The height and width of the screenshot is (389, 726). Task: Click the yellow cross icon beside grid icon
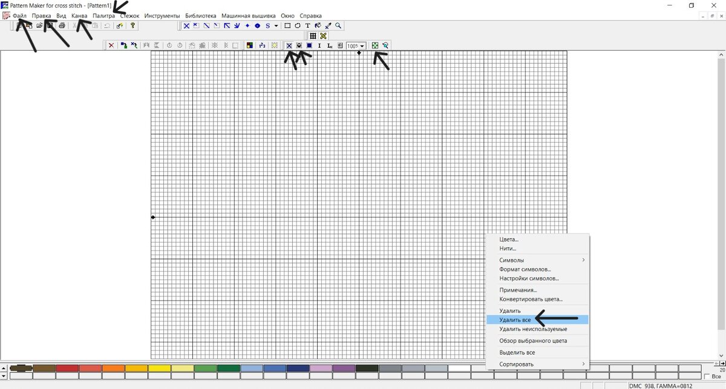tap(323, 36)
